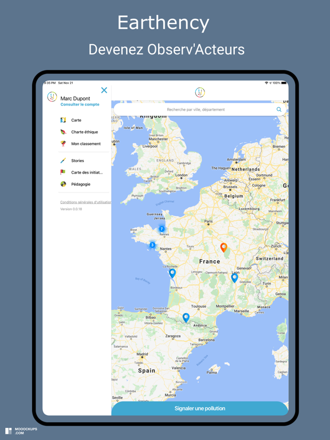Click the search magnifier icon
330x440 pixels.
pos(279,109)
